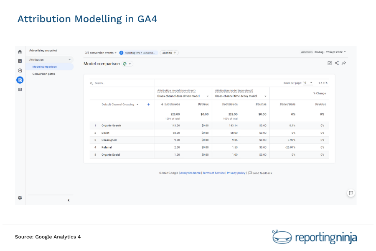The image size is (376, 251).
Task: Click the search magnifier in the table
Action: [x=92, y=83]
